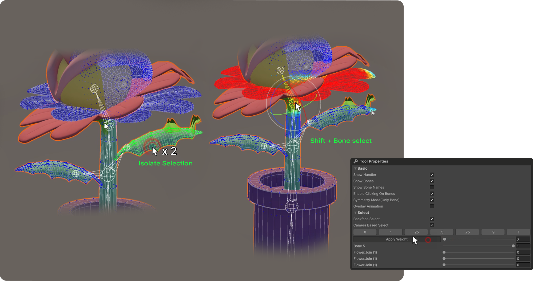The height and width of the screenshot is (281, 533).
Task: Click the Overlay Animation label text
Action: [368, 206]
